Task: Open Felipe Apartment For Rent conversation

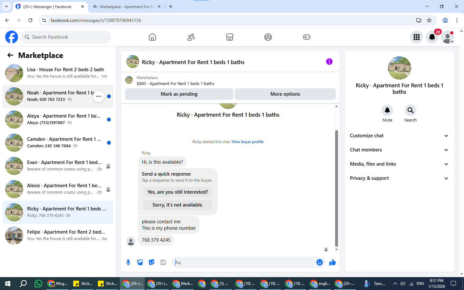Action: click(58, 236)
